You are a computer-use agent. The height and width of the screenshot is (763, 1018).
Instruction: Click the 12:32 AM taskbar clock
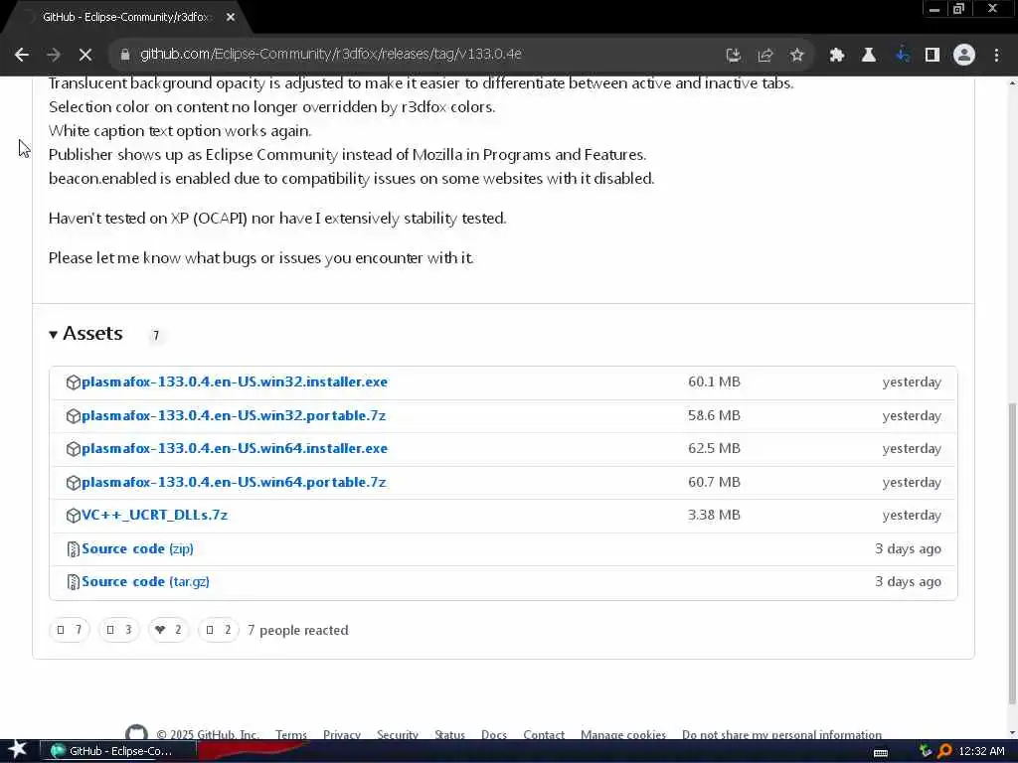pos(981,751)
